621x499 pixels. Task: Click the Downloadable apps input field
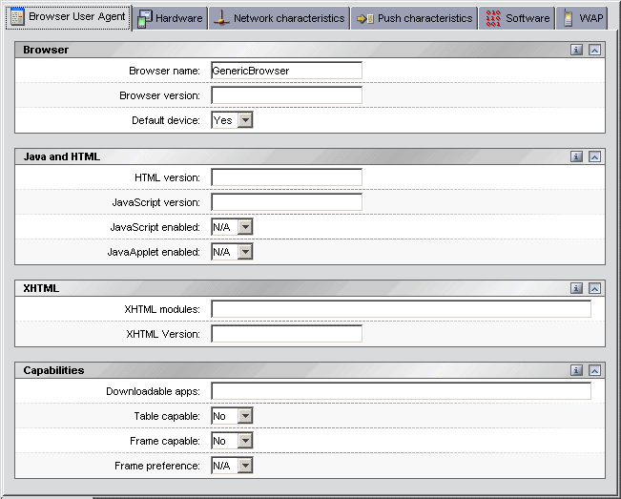(x=402, y=391)
